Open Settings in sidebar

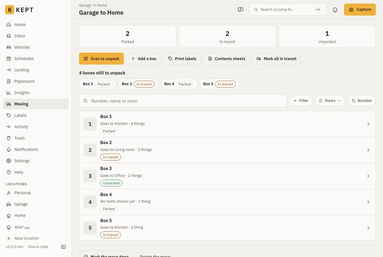36,161
